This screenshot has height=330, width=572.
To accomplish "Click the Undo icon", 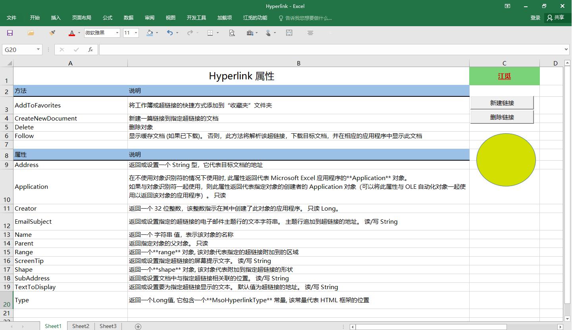I will pyautogui.click(x=170, y=33).
